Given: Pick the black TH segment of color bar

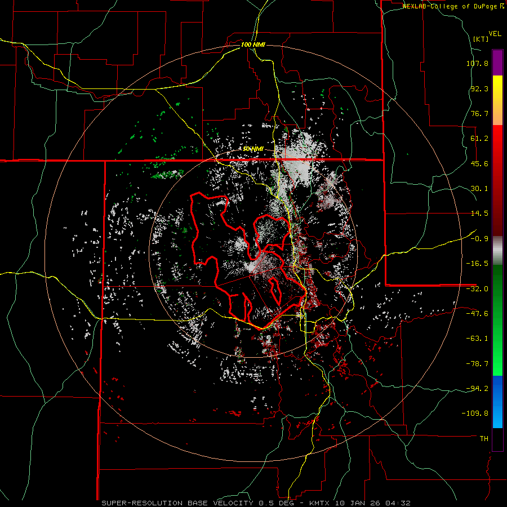Looking at the screenshot, I should 497,439.
